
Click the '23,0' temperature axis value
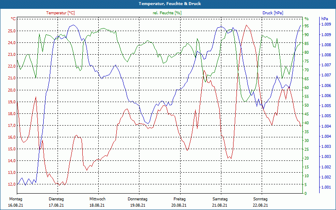coord(12,55)
